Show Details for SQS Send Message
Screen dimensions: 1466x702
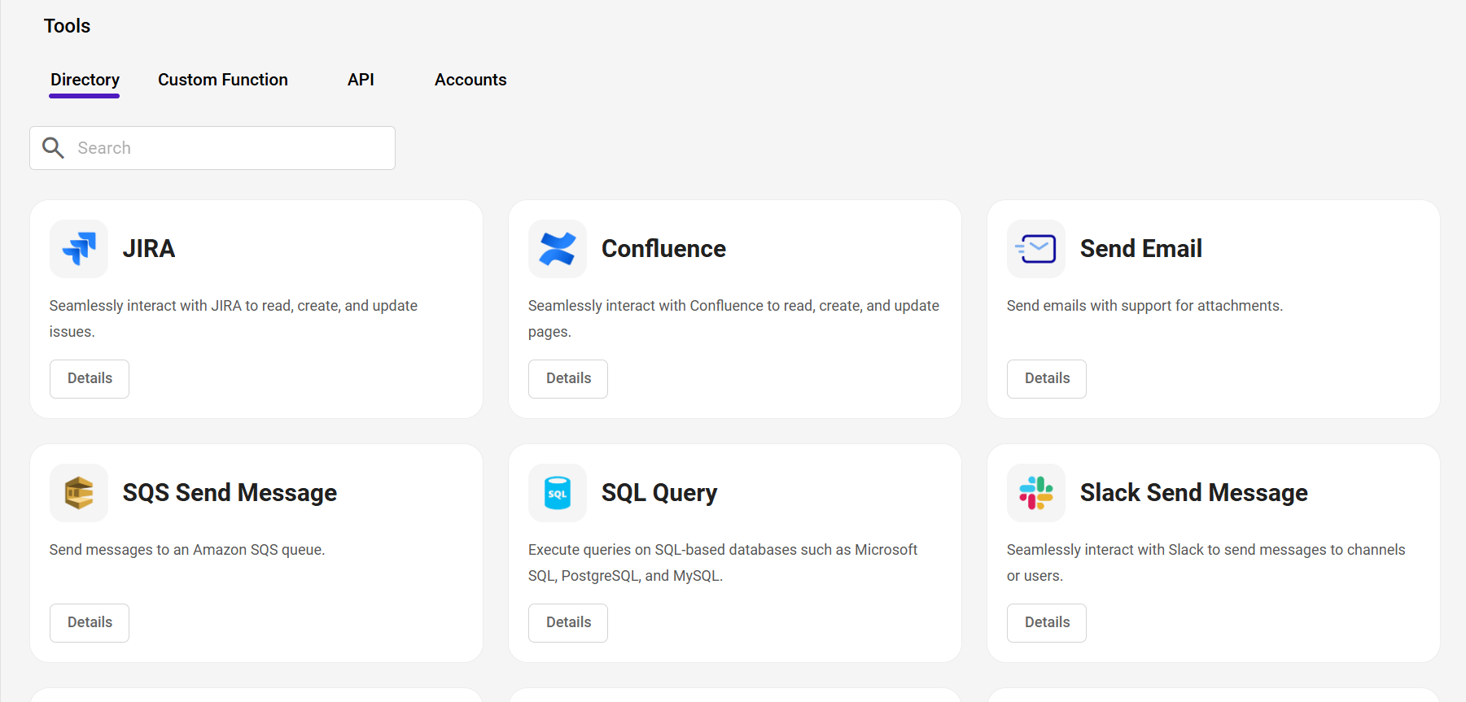point(90,623)
